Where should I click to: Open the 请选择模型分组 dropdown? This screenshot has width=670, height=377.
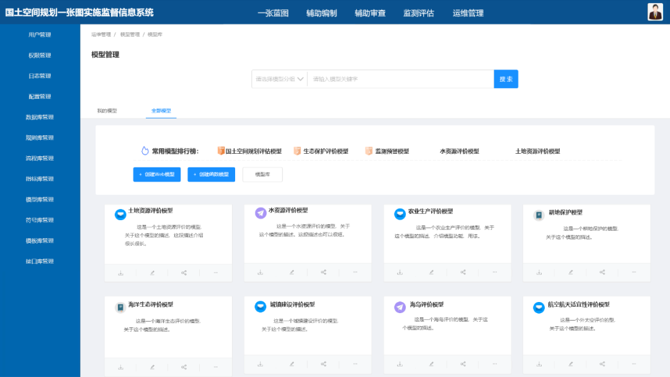[x=279, y=79]
